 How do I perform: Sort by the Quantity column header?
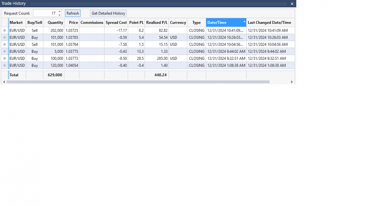click(x=55, y=22)
